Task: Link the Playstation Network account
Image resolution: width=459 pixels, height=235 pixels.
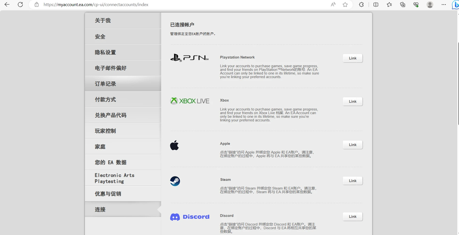Action: pyautogui.click(x=353, y=58)
